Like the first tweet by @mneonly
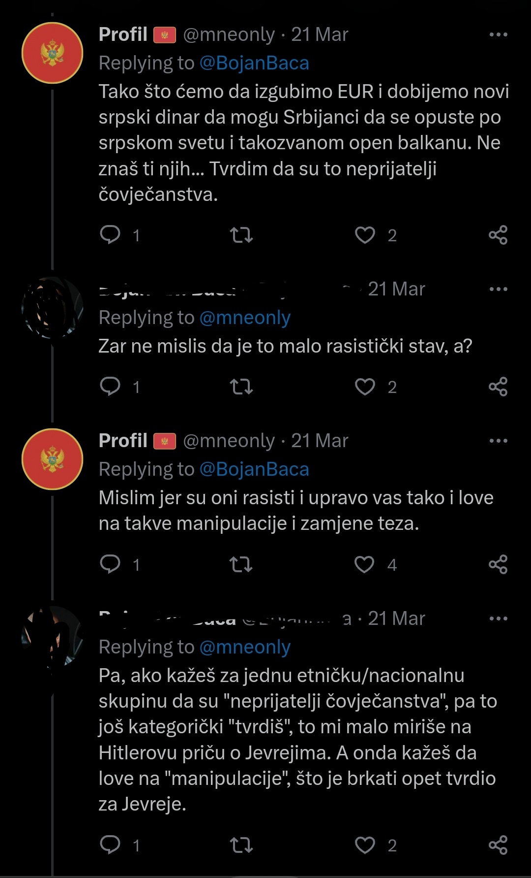The height and width of the screenshot is (878, 531). pyautogui.click(x=365, y=235)
